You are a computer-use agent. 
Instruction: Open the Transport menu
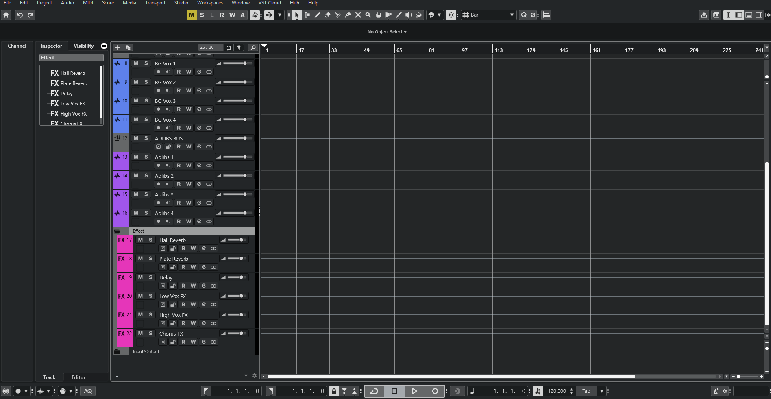(155, 3)
